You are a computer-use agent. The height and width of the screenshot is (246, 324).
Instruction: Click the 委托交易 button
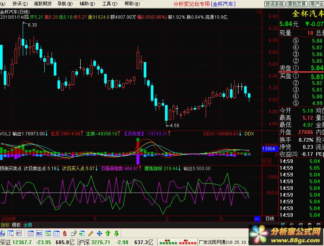[x=297, y=4]
